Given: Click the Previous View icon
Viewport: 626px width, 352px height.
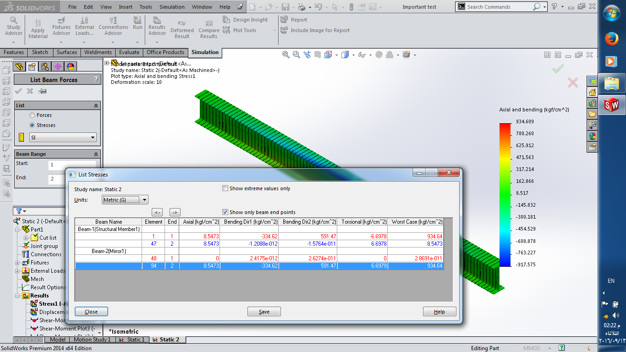Looking at the screenshot, I should [307, 55].
